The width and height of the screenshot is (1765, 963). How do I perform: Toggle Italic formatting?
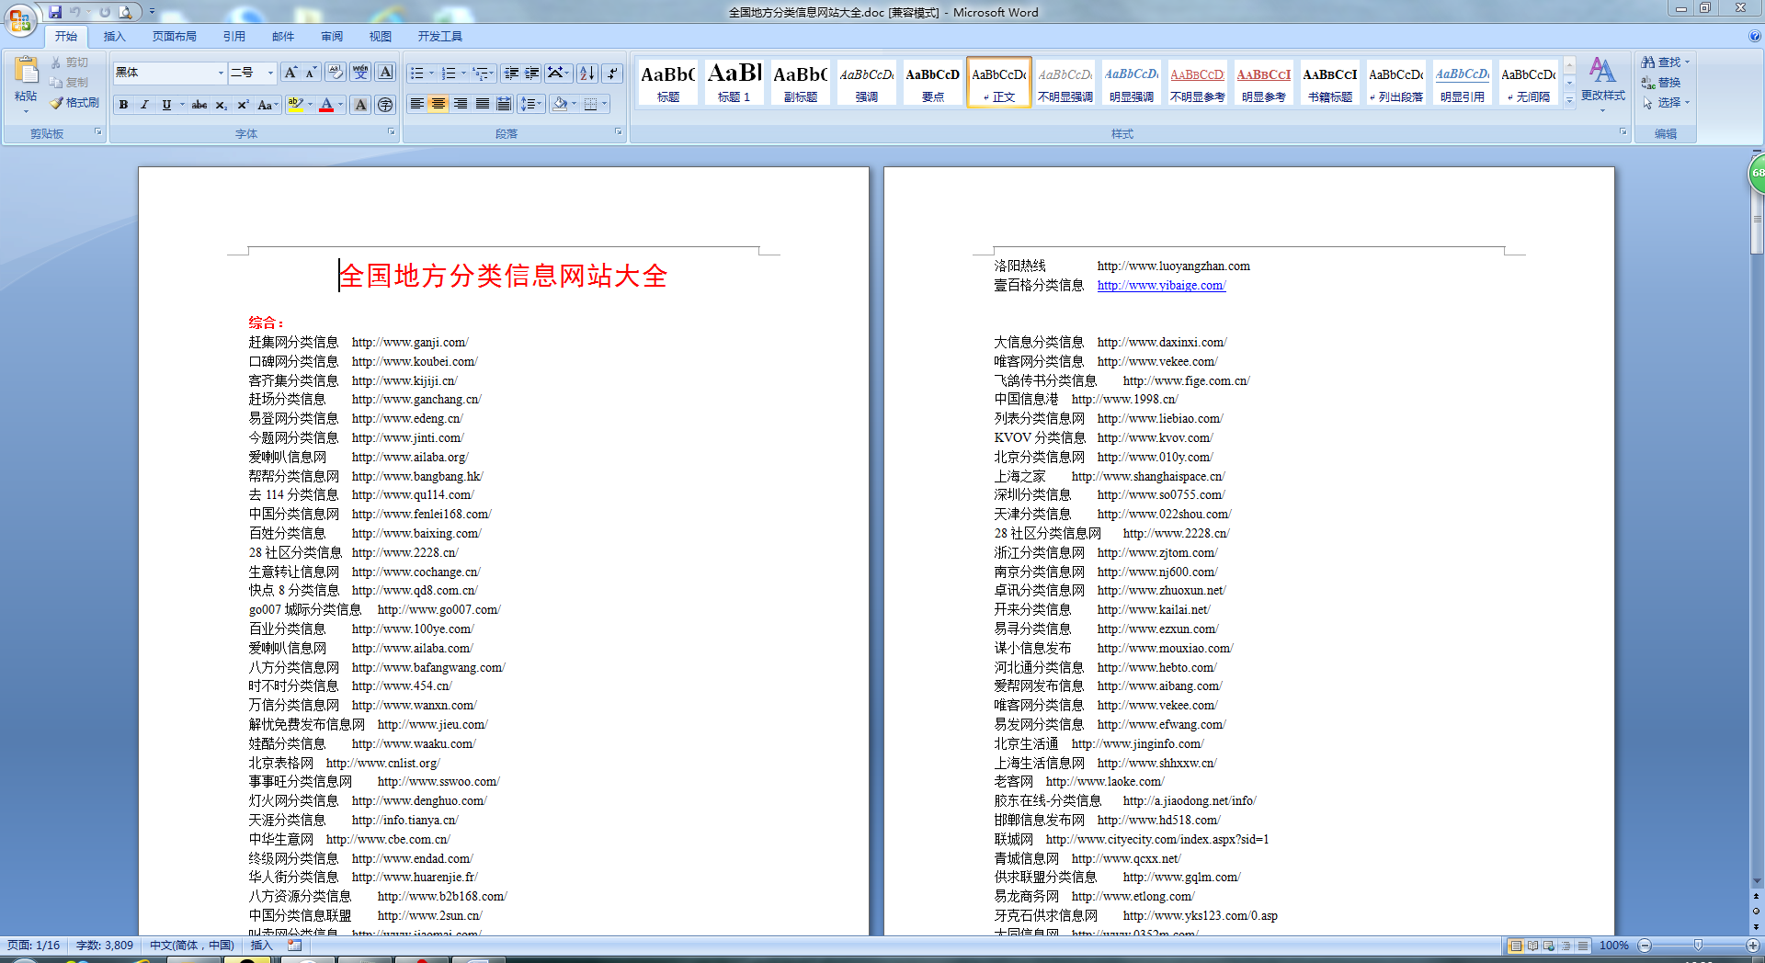[x=144, y=105]
